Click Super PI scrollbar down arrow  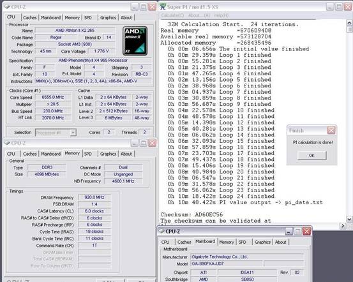click(x=349, y=219)
